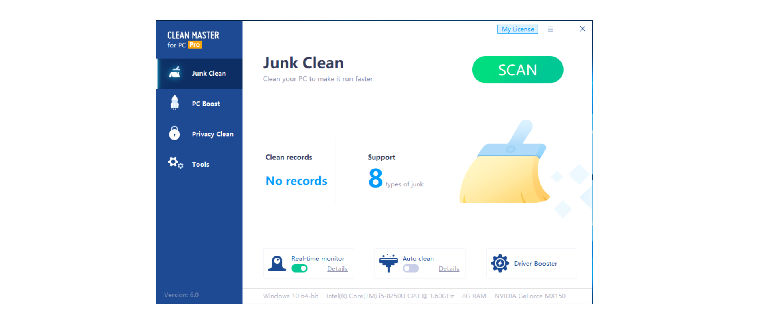776x334 pixels.
Task: Click 'Clean your PC to make it run faster'
Action: (x=318, y=79)
